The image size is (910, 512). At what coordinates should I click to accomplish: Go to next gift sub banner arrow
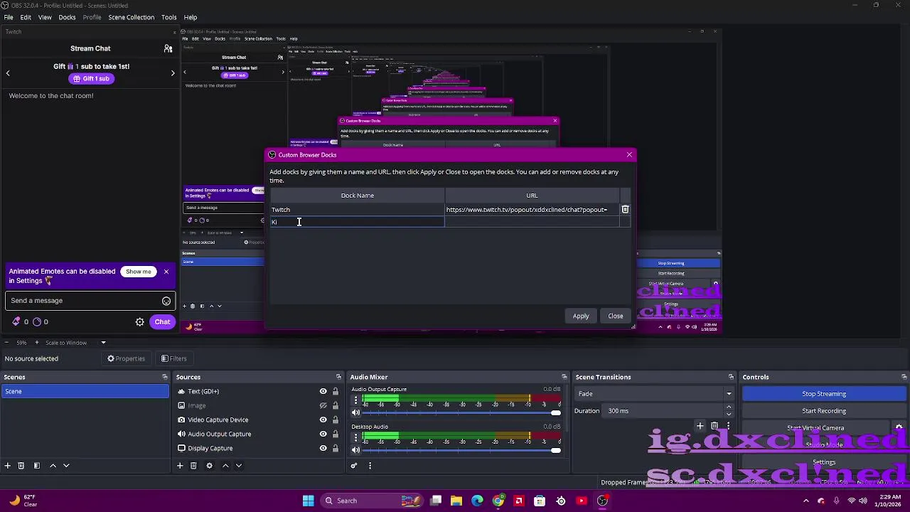pos(172,73)
